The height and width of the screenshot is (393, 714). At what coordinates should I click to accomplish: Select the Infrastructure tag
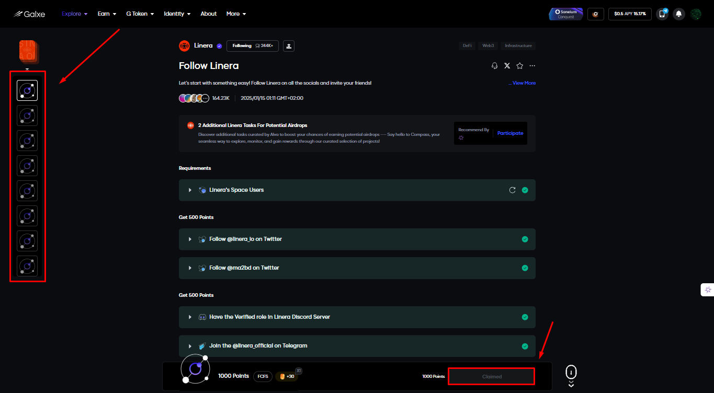518,46
